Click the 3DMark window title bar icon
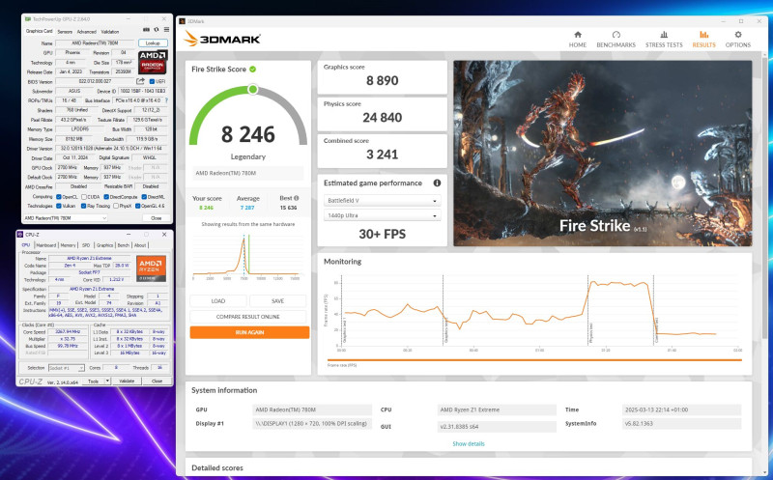This screenshot has height=480, width=773. (182, 21)
